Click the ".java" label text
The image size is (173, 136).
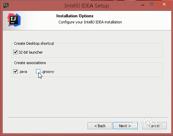pos(23,72)
